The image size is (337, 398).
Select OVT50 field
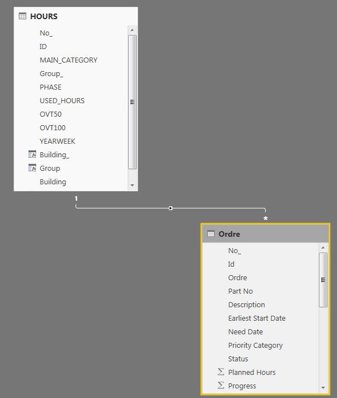(x=51, y=114)
